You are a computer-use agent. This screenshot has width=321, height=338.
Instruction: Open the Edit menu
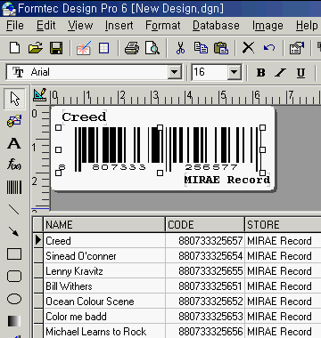(x=46, y=26)
